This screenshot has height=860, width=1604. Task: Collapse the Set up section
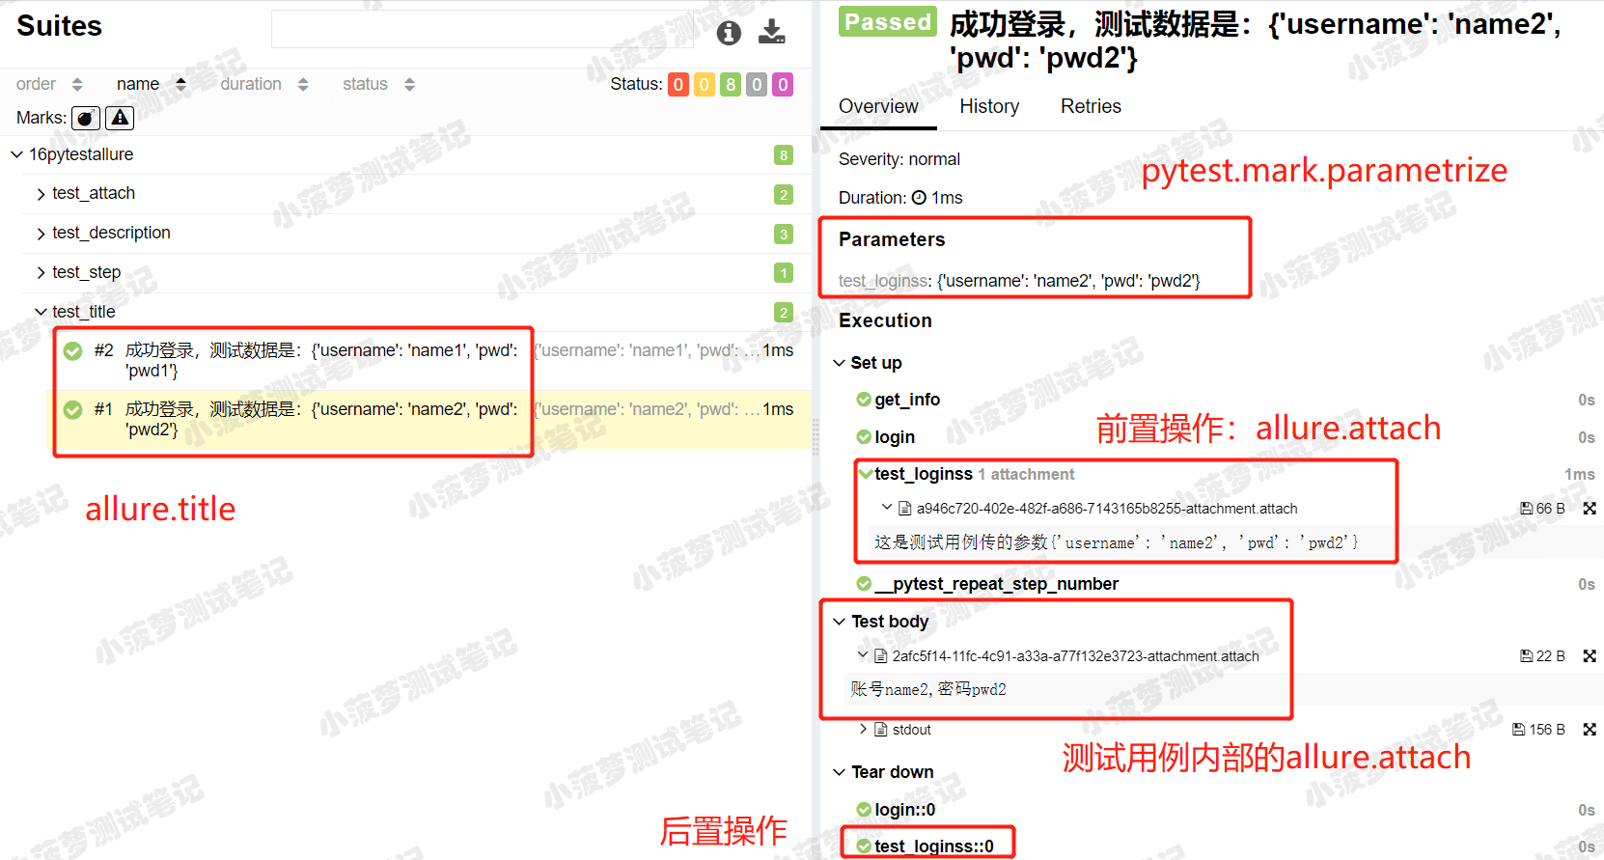click(839, 363)
